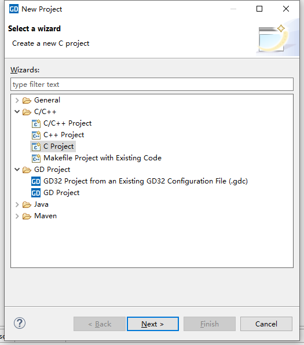Click the Maven folder icon
This screenshot has height=345, width=304.
(x=27, y=216)
